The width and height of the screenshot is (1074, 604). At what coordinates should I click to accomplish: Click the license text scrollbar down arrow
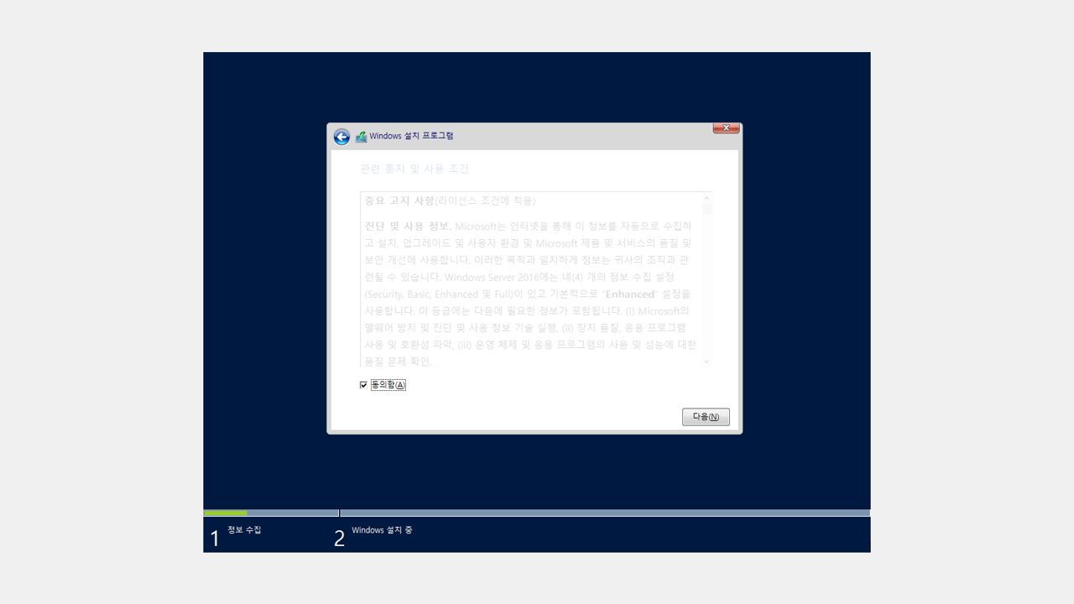pyautogui.click(x=706, y=362)
